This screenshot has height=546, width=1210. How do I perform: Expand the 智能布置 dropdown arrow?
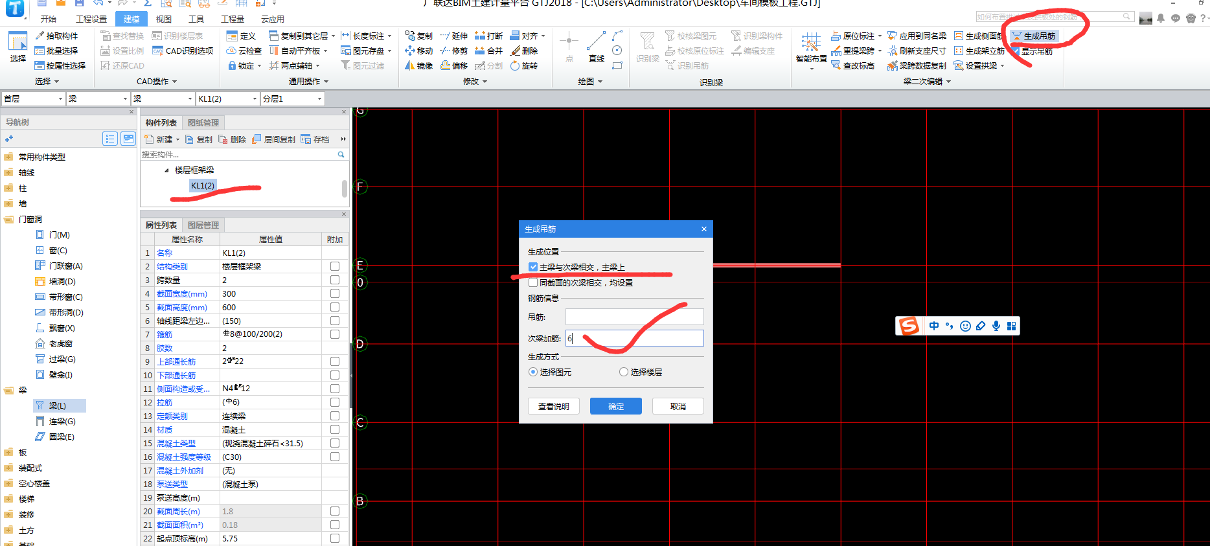pos(812,68)
